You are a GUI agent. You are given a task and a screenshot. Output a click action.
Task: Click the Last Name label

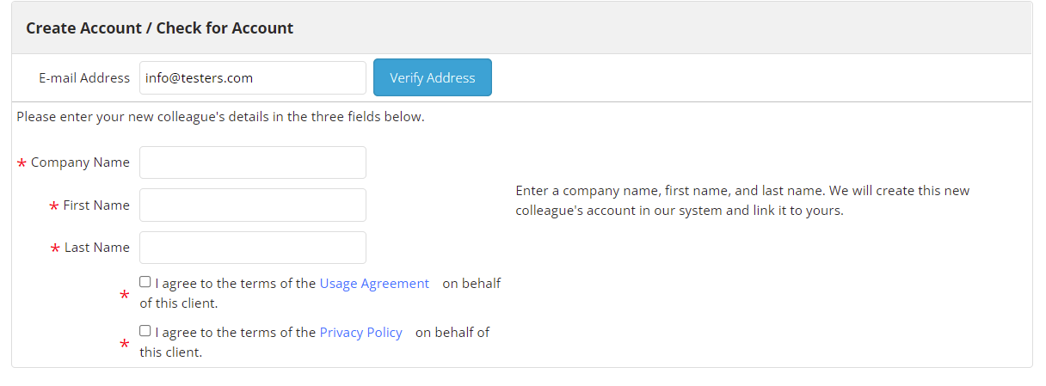97,248
